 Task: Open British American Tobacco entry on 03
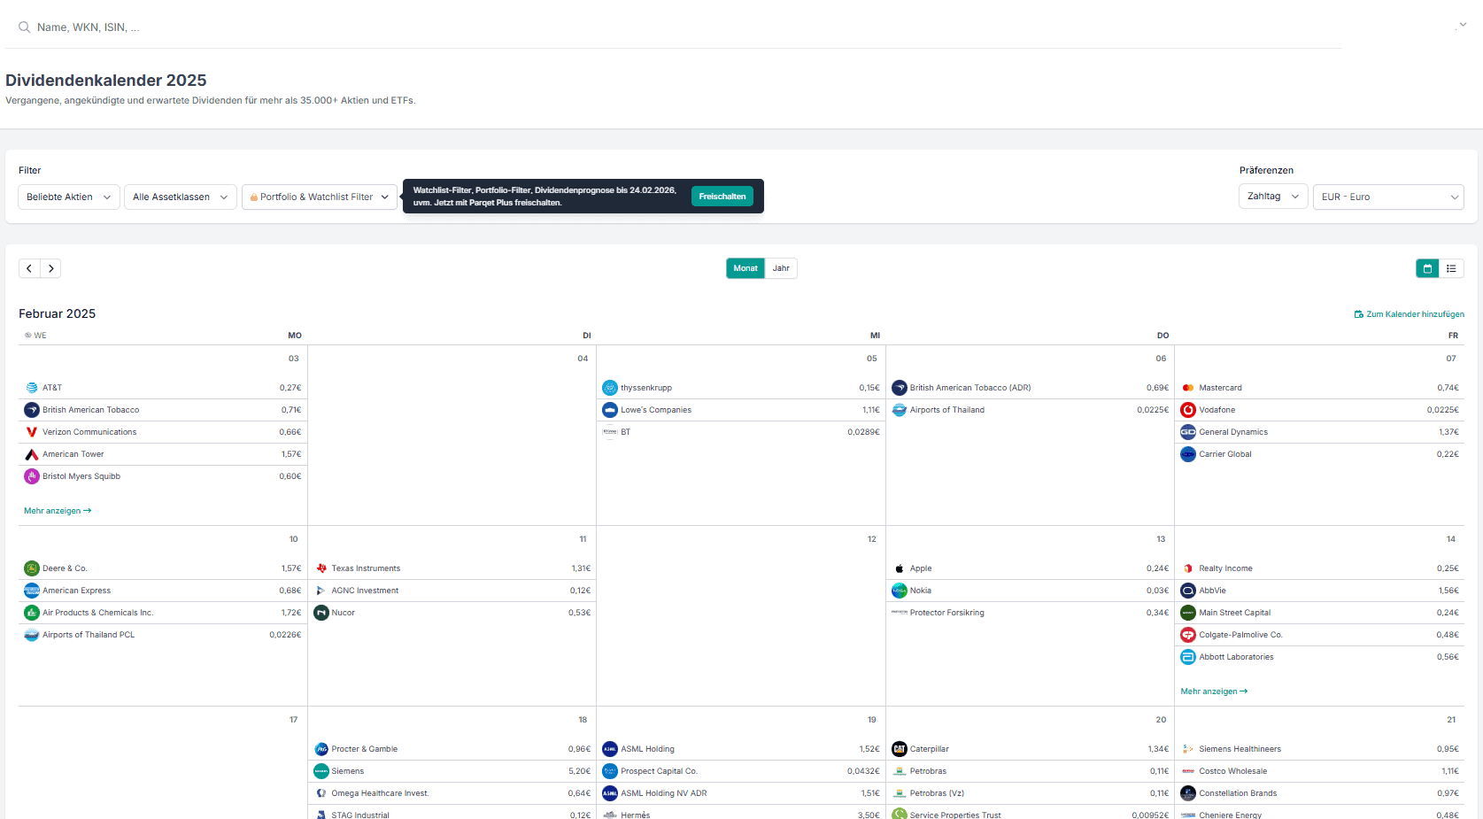[x=163, y=410]
